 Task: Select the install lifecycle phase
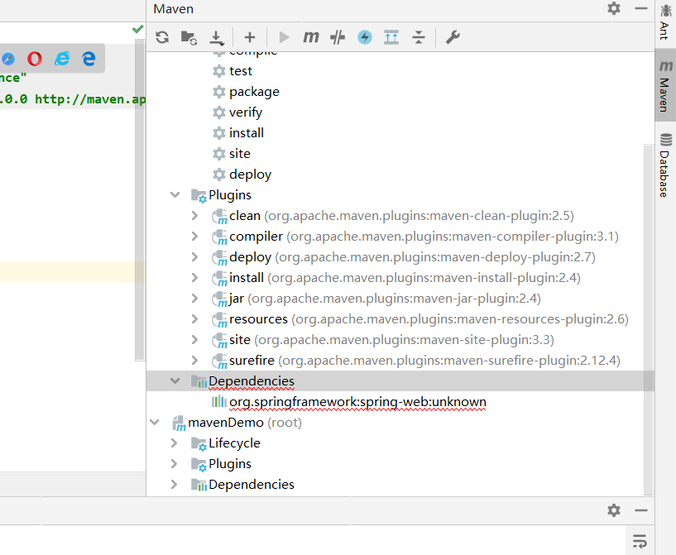pos(247,133)
